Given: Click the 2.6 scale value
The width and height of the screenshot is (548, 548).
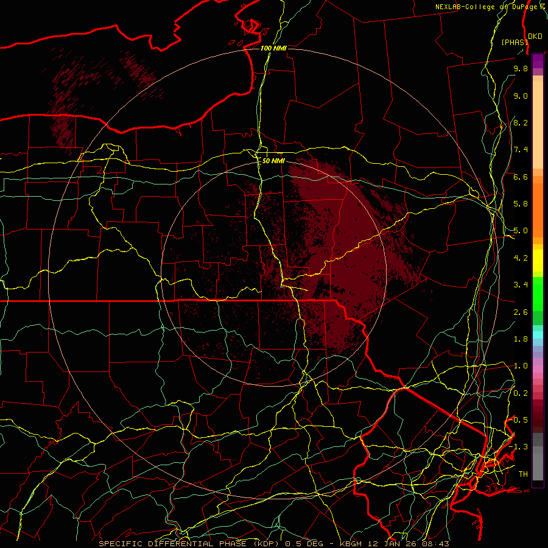Looking at the screenshot, I should 521,312.
